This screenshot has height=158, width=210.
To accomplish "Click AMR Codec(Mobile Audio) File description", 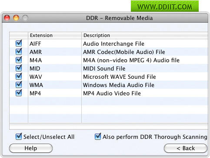I will pyautogui.click(x=124, y=52).
